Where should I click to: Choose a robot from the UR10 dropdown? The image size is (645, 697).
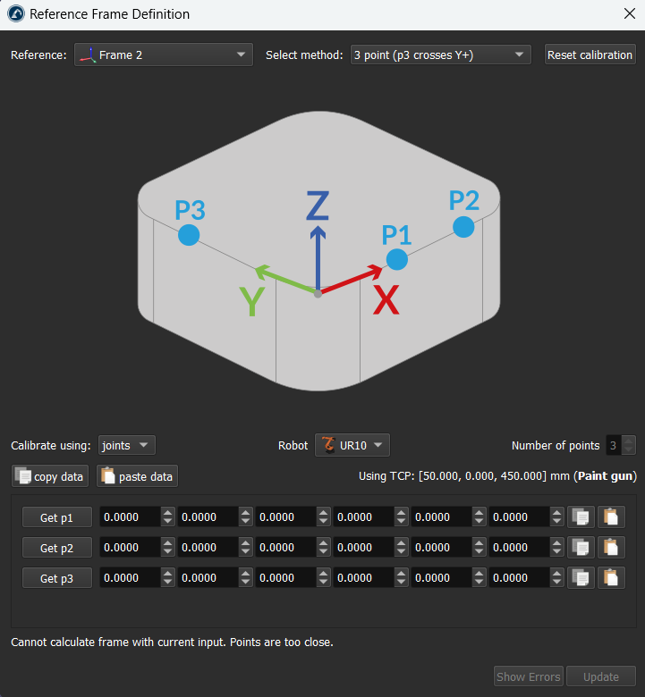(x=352, y=445)
